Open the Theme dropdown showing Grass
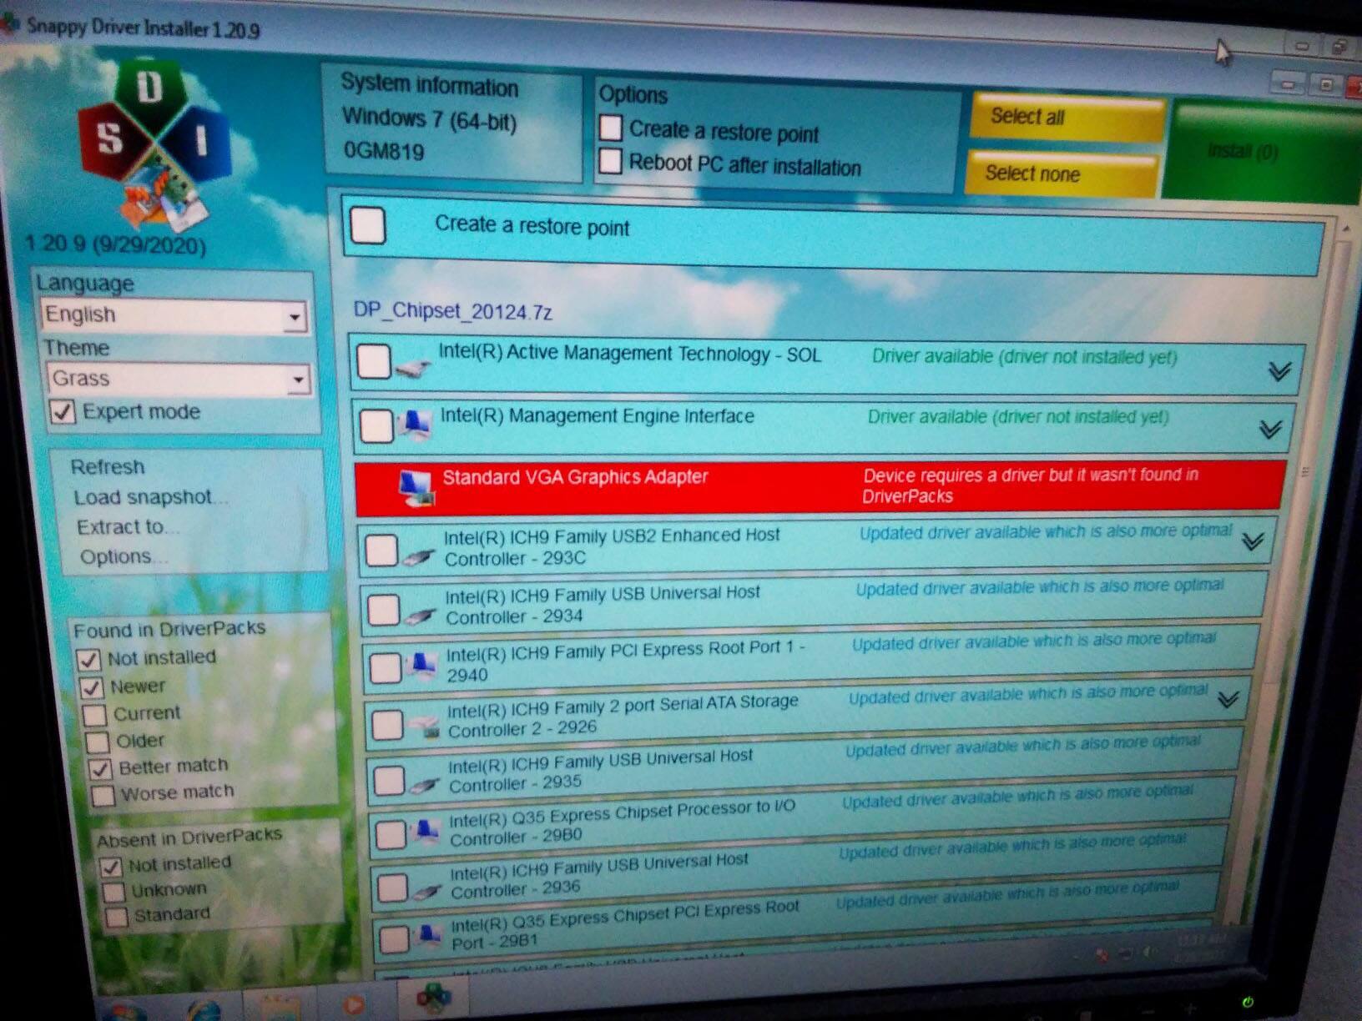1362x1021 pixels. (x=178, y=379)
